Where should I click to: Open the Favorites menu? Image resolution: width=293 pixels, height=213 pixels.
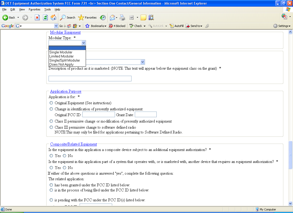point(35,9)
